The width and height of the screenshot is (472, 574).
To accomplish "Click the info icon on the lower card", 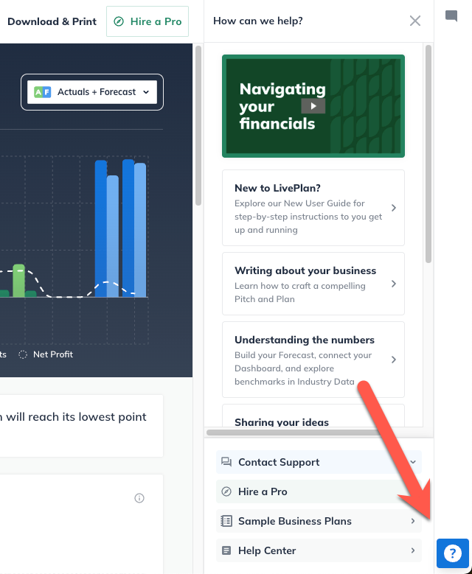I will click(x=139, y=498).
